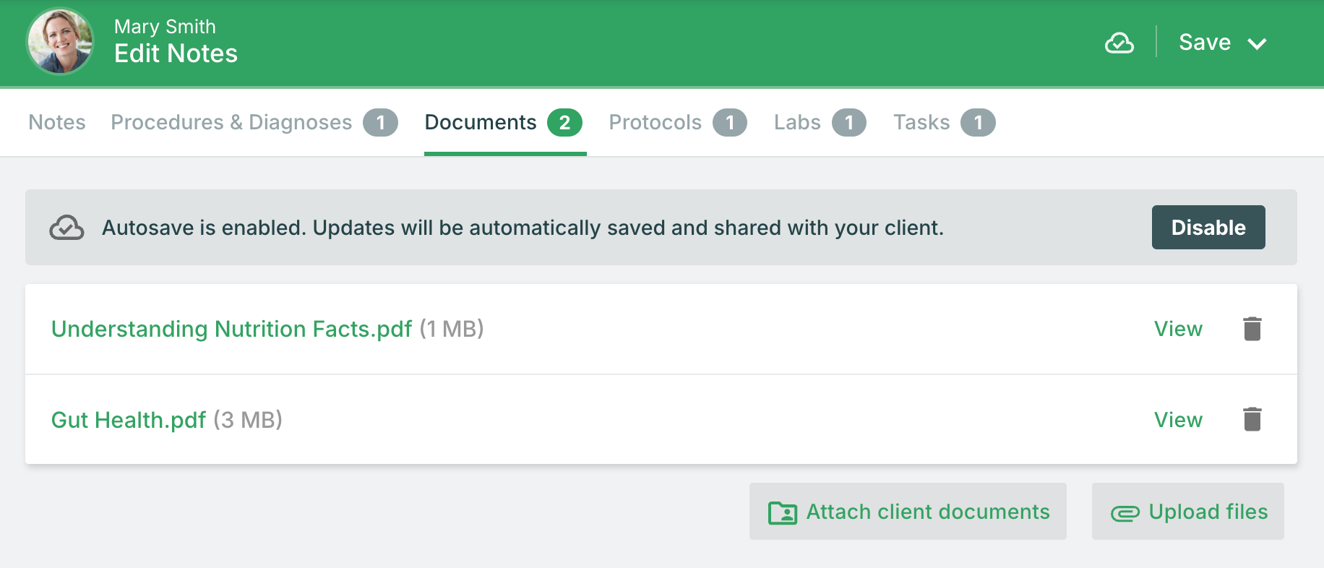Delete Understanding Nutrition Facts.pdf with trash icon

[1252, 329]
